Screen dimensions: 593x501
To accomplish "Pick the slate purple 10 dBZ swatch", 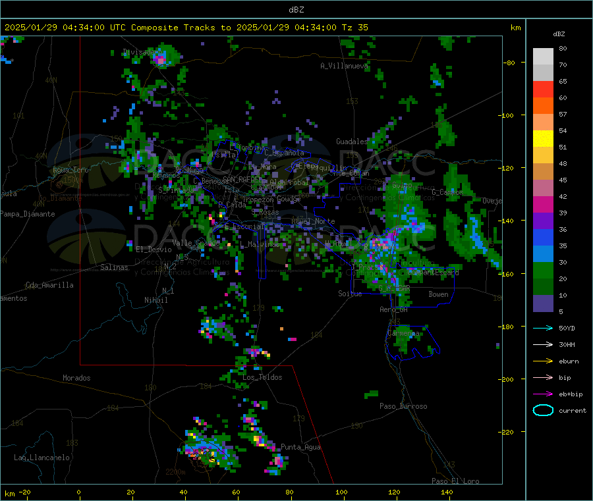I will point(543,303).
